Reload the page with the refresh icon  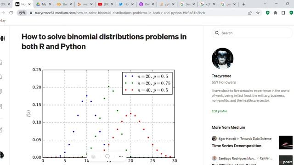pyautogui.click(x=11, y=13)
